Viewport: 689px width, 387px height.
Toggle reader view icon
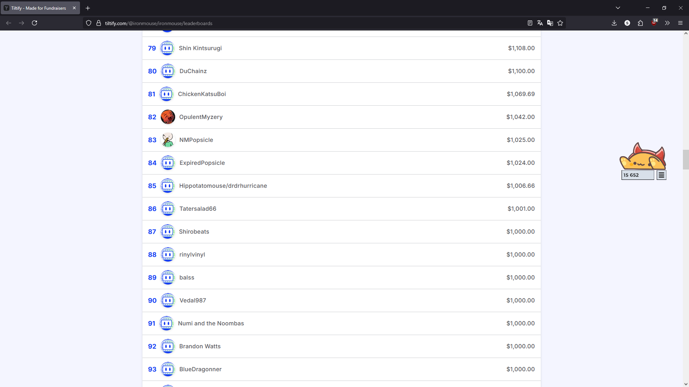point(530,23)
